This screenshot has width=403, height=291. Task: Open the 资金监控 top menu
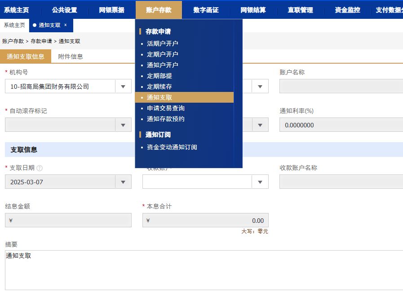[x=347, y=10]
